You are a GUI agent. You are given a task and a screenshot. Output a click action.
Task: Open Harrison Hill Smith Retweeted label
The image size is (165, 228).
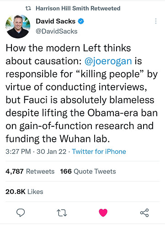78,8
